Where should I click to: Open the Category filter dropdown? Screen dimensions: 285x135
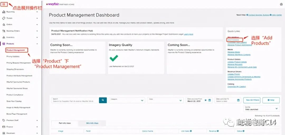127,100
